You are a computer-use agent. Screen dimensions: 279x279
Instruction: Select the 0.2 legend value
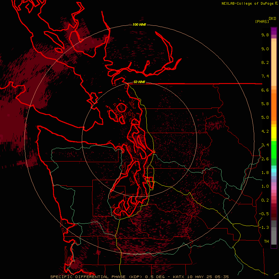(x=265, y=200)
